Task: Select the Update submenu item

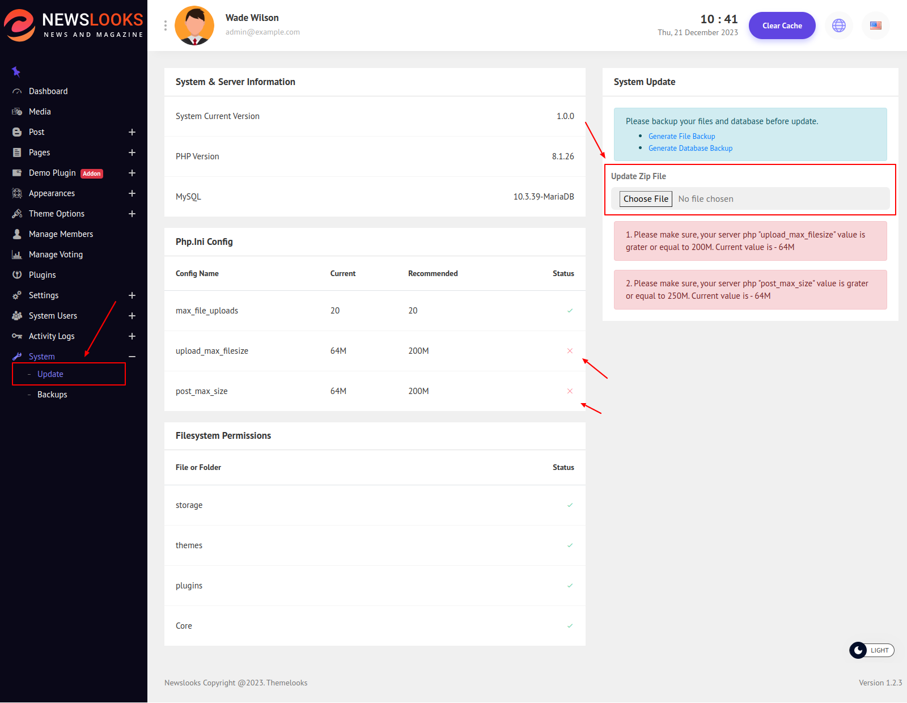Action: pos(50,374)
